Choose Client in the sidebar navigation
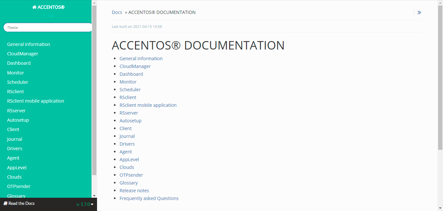443x211 pixels. tap(13, 129)
